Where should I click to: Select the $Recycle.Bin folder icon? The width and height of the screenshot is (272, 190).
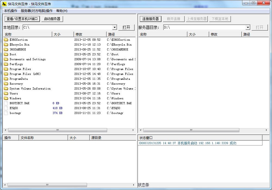[6, 45]
